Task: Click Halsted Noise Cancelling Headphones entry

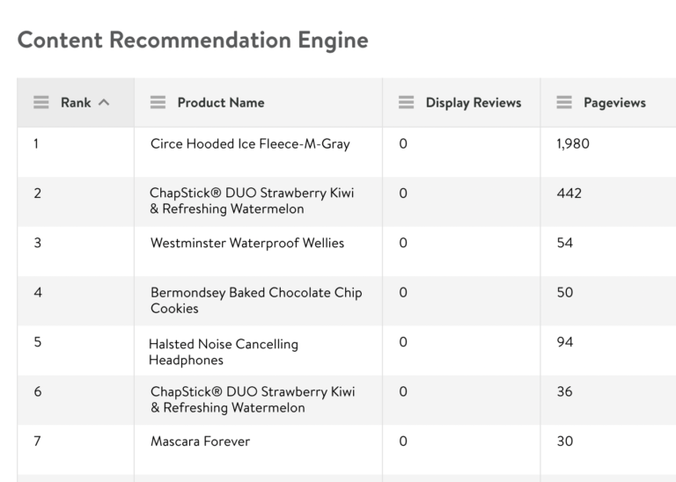Action: coord(224,352)
